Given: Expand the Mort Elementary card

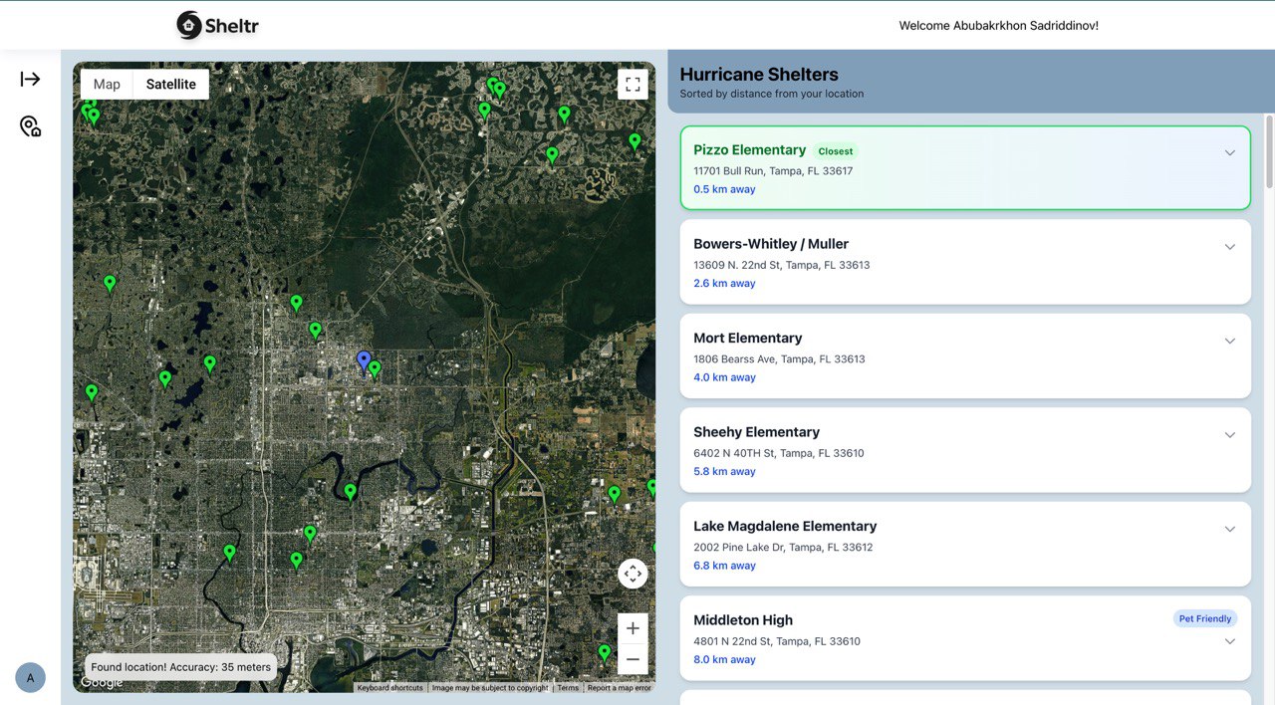Looking at the screenshot, I should coord(1230,341).
